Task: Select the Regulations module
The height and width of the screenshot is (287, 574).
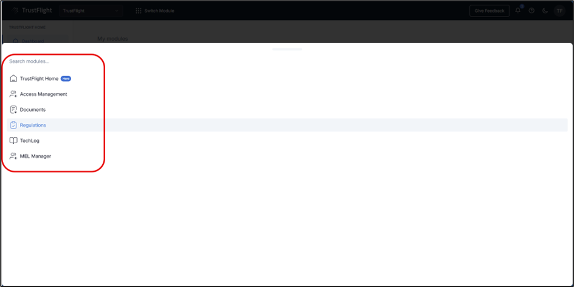Action: coord(287,125)
